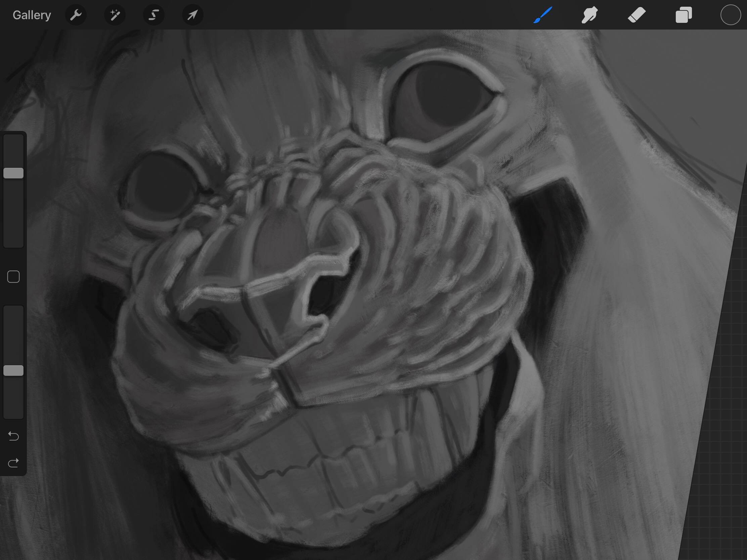Image resolution: width=747 pixels, height=560 pixels.
Task: Select the Smudge finger tool
Action: 589,15
